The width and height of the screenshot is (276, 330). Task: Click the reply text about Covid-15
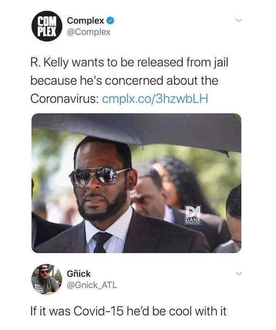[128, 311]
